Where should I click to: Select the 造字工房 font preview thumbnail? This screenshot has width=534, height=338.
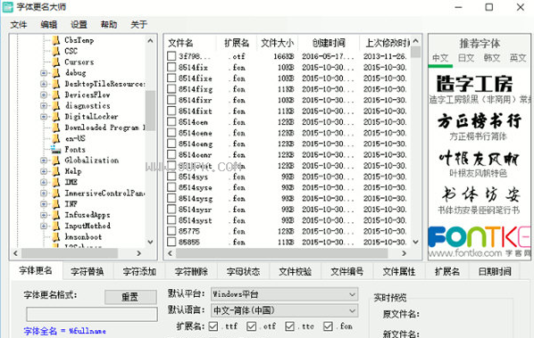[475, 84]
